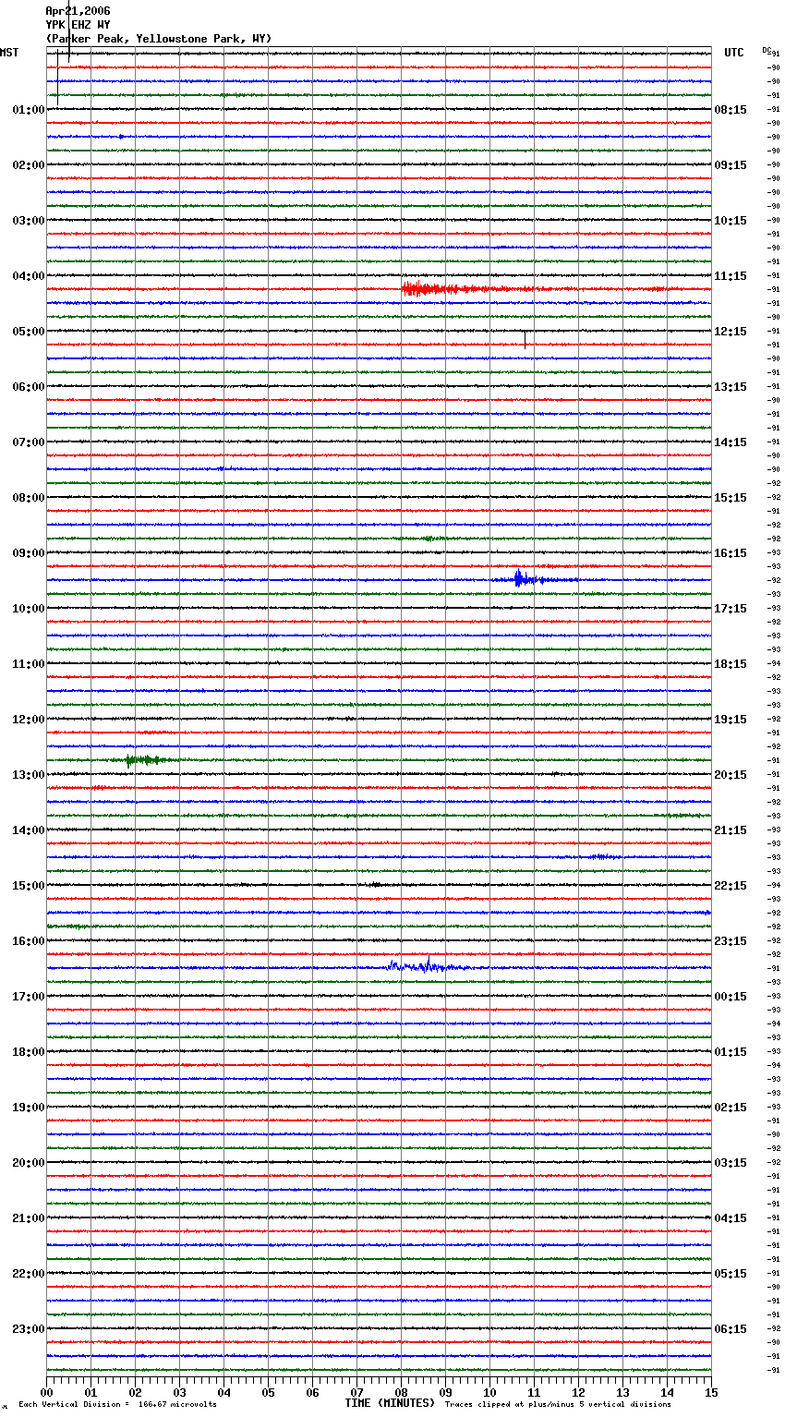Click the 18:00 MST time label
This screenshot has height=1417, width=785.
click(29, 1052)
